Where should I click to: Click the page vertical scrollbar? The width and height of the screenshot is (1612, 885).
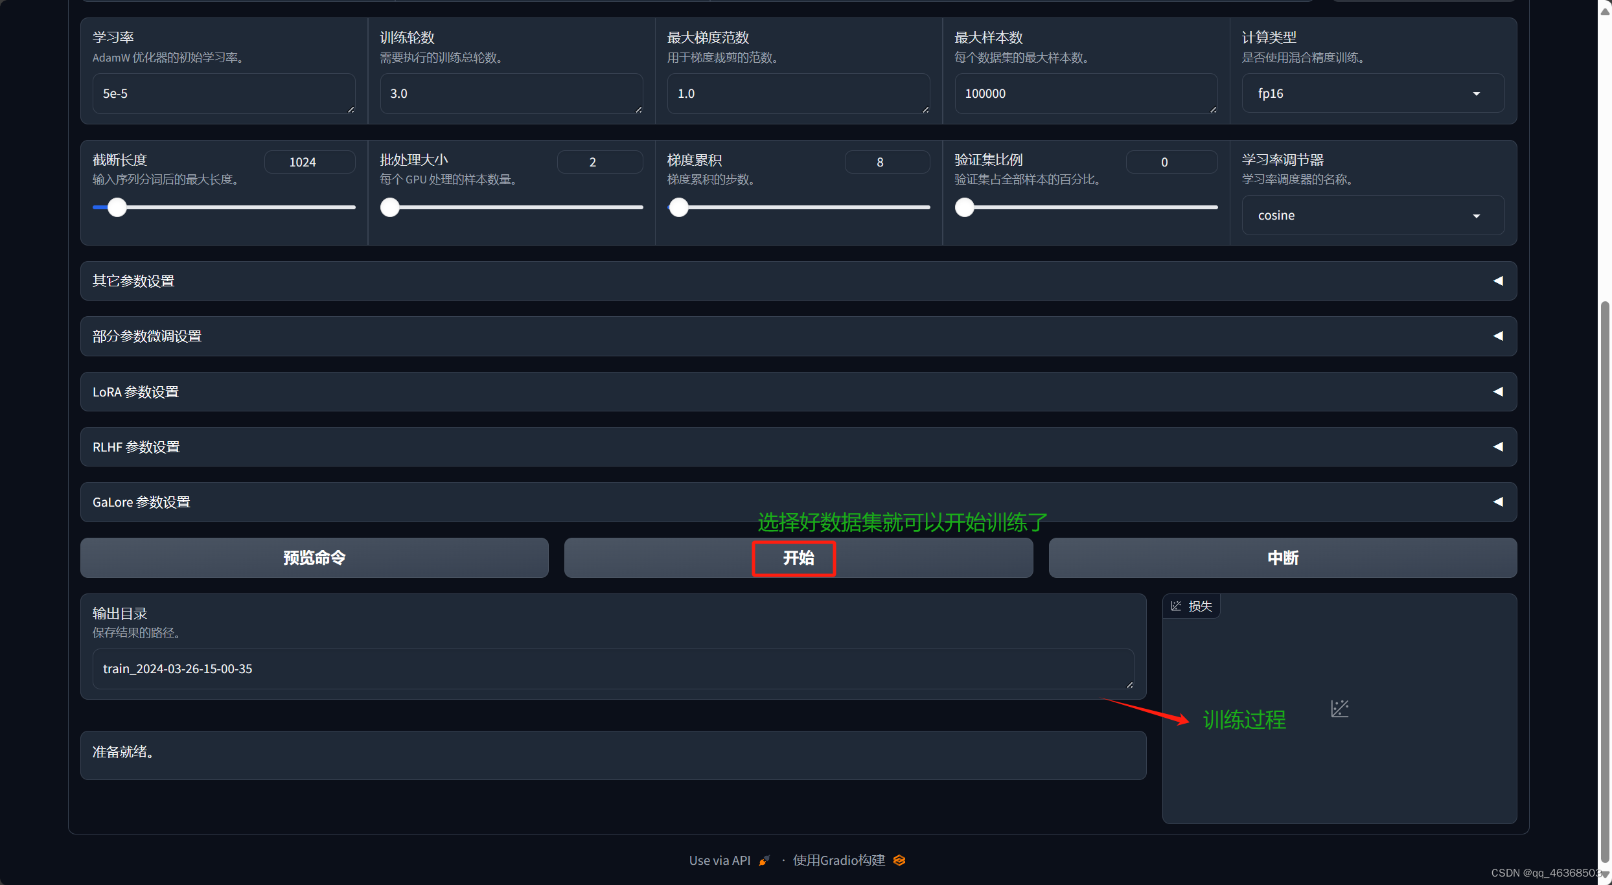tap(1605, 583)
